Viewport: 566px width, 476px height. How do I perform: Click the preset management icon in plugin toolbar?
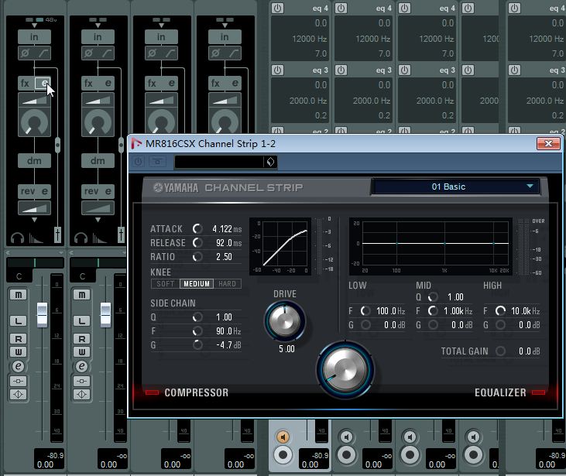tap(157, 162)
